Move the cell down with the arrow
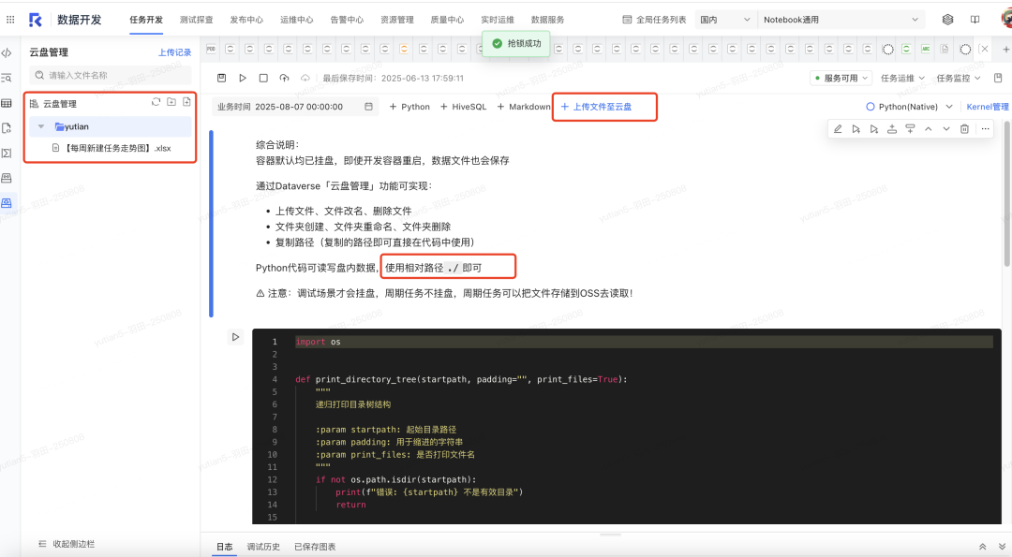 pyautogui.click(x=946, y=129)
